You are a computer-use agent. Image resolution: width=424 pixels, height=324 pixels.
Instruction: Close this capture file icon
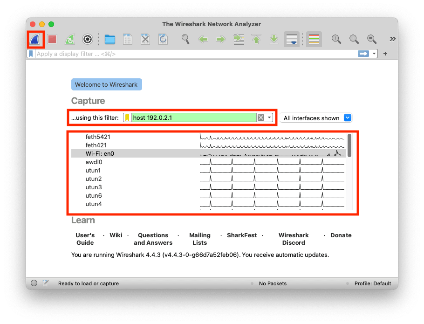pos(145,40)
